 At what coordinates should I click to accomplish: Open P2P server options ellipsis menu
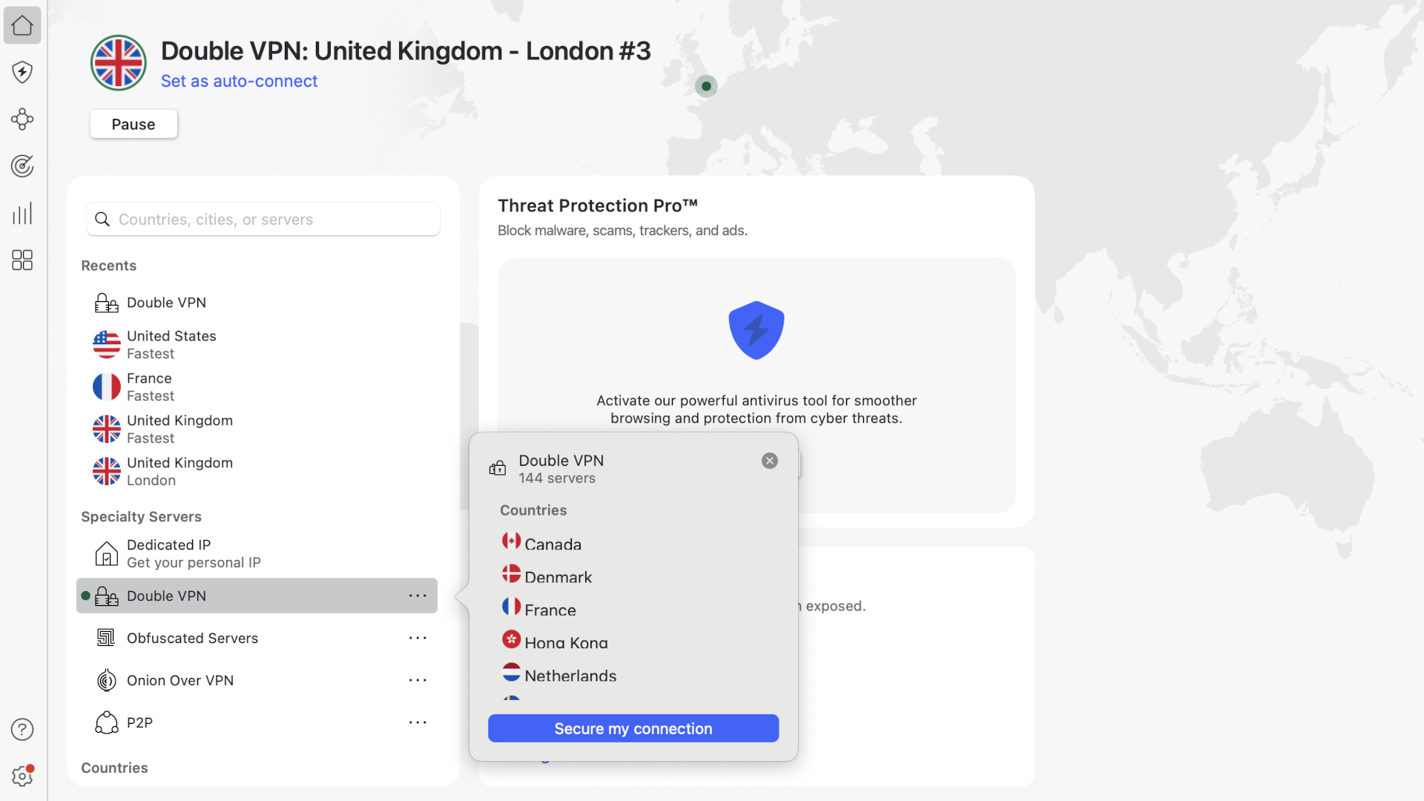(418, 722)
